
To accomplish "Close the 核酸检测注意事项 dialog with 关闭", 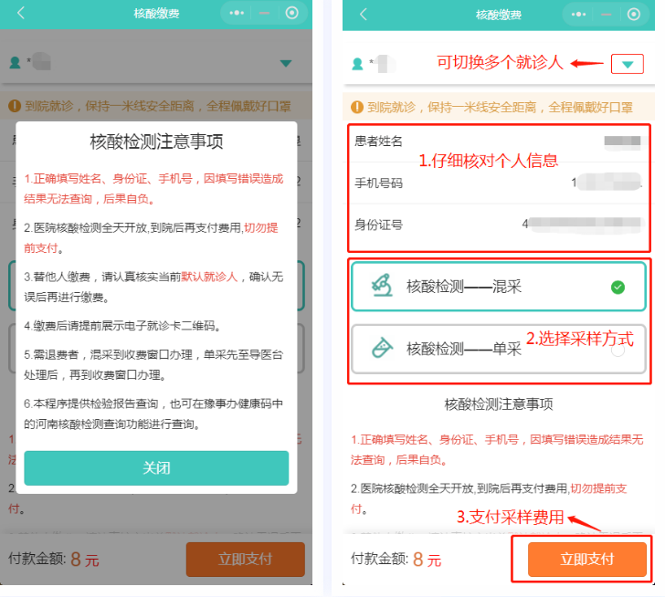I will (156, 467).
